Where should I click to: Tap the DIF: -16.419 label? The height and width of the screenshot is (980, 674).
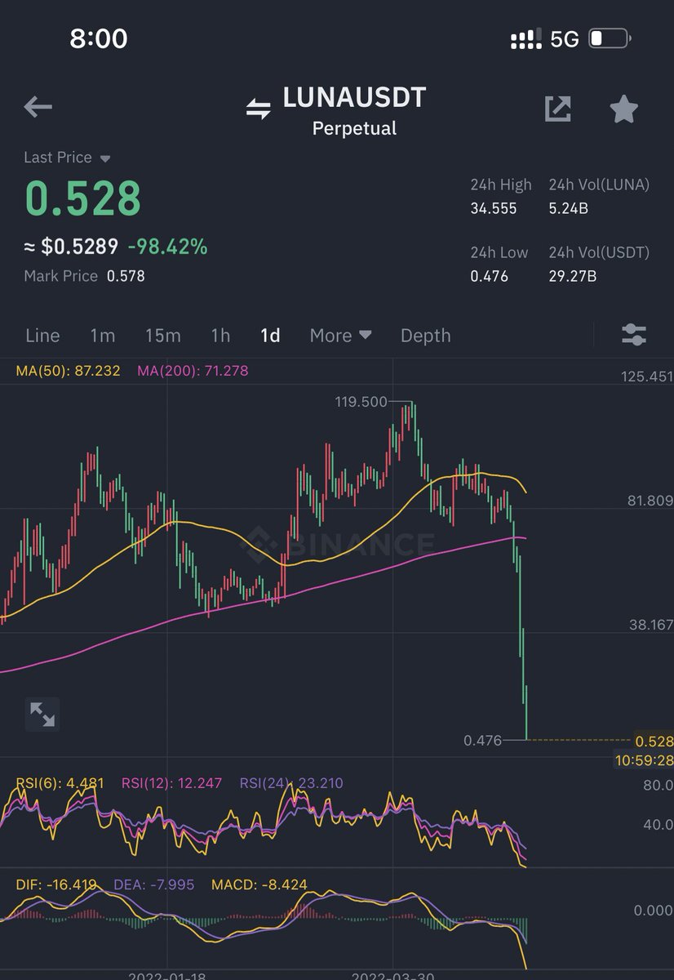point(56,884)
